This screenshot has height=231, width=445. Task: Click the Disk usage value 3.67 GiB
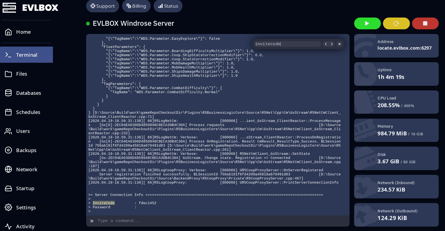coord(388,162)
